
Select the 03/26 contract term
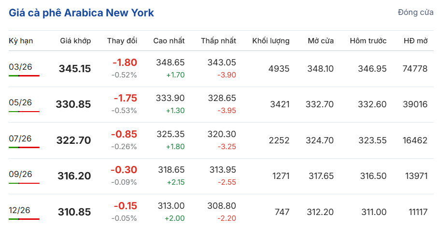tap(20, 67)
